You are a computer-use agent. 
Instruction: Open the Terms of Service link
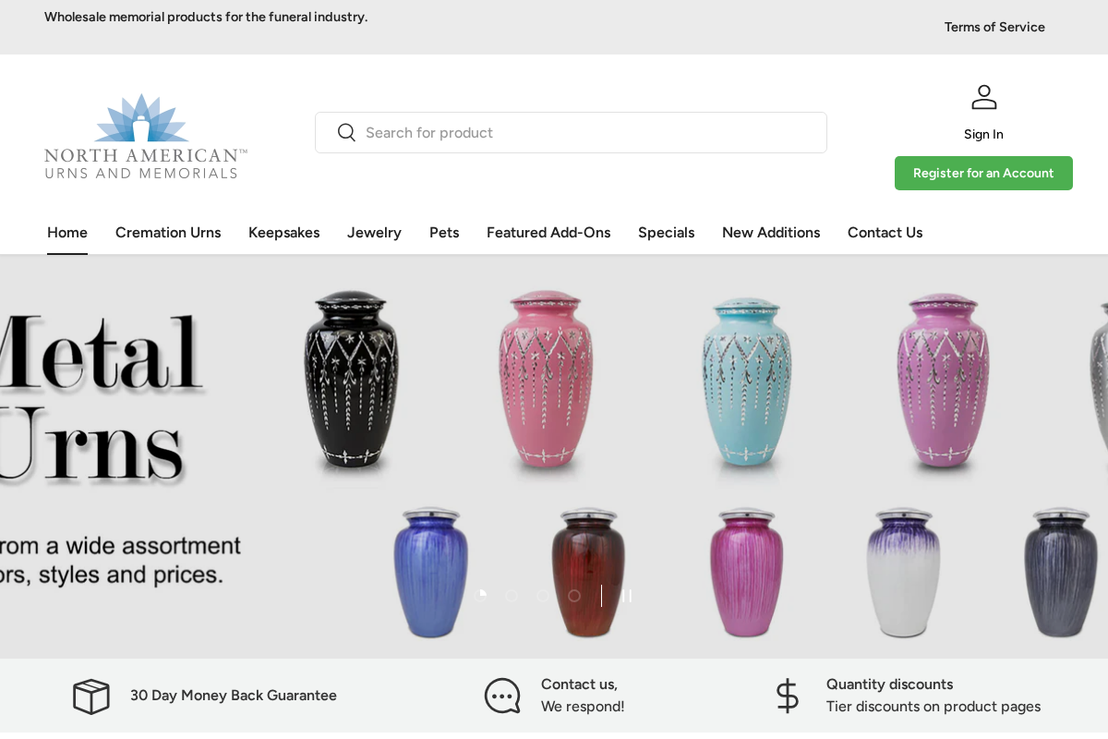coord(994,27)
